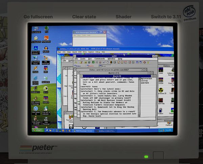
Task: Open the Solitaire icon in Games
Action: (x=160, y=111)
